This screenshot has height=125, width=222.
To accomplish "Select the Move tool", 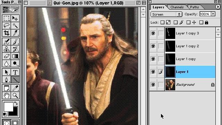I will pyautogui.click(x=15, y=18).
